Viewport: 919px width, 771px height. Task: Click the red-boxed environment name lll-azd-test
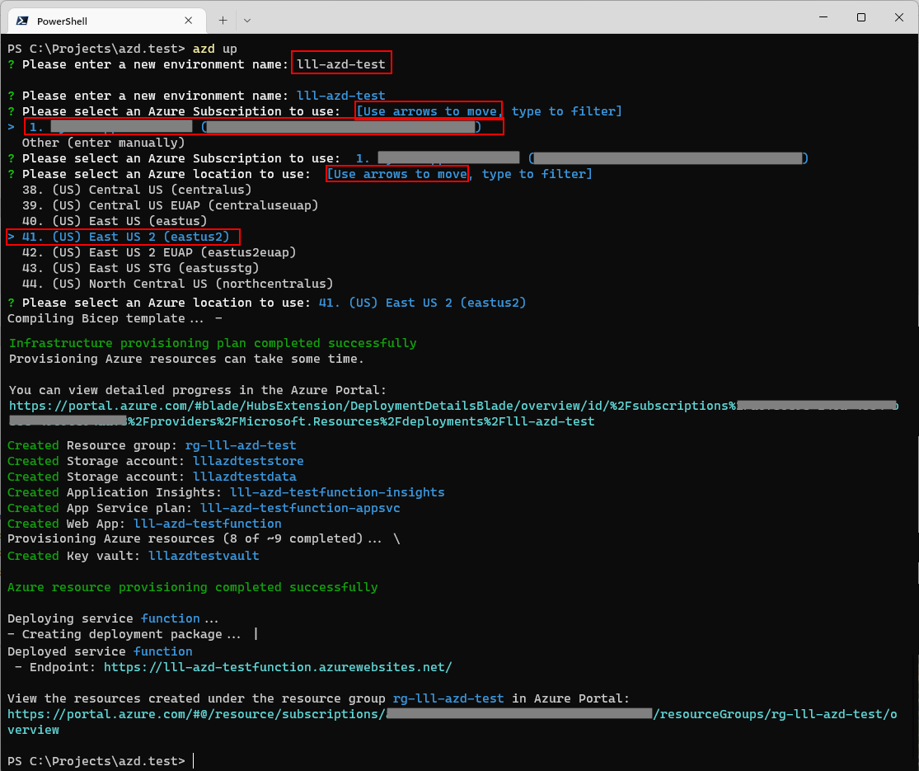tap(341, 64)
